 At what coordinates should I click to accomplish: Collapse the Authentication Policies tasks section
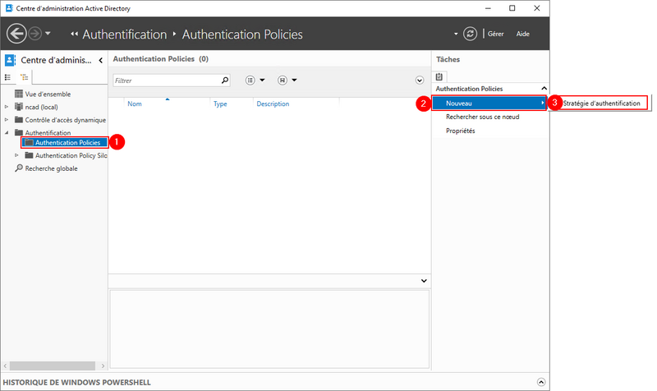click(543, 88)
